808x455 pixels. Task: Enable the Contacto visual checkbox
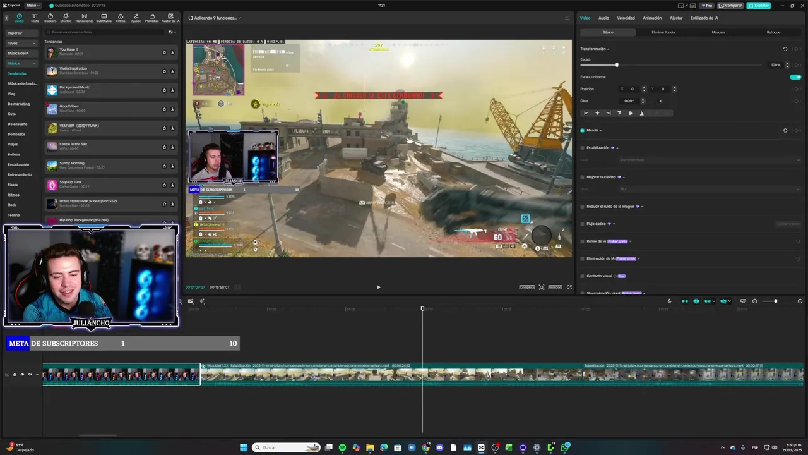click(582, 276)
